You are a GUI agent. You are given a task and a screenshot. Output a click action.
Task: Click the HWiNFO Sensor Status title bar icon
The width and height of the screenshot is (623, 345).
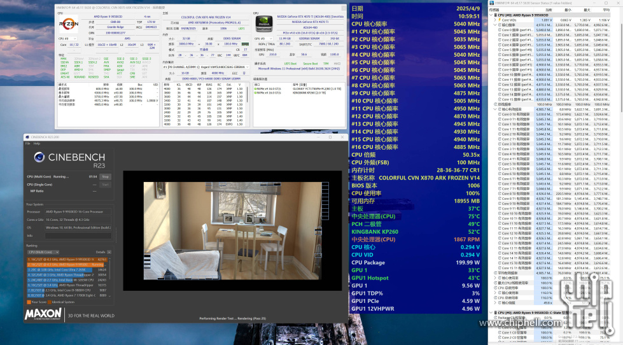492,3
